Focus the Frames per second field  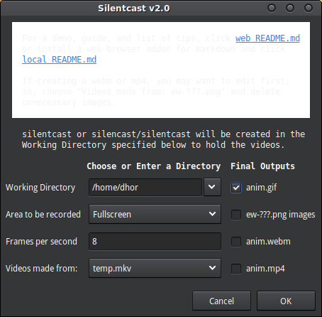point(155,242)
